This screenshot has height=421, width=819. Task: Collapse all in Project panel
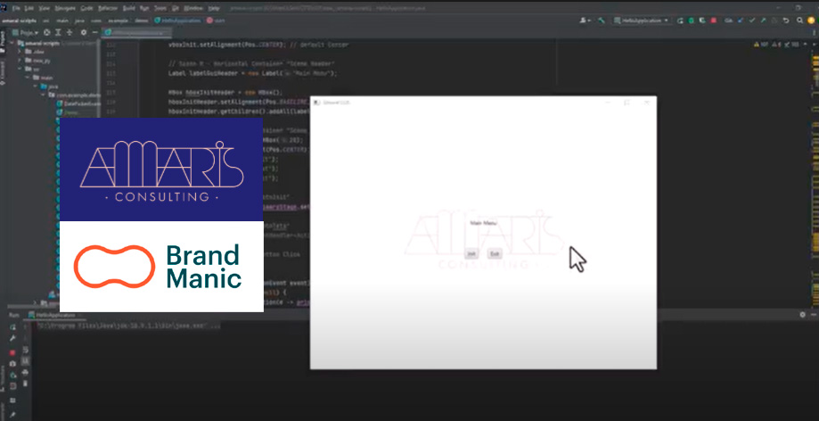[x=70, y=32]
